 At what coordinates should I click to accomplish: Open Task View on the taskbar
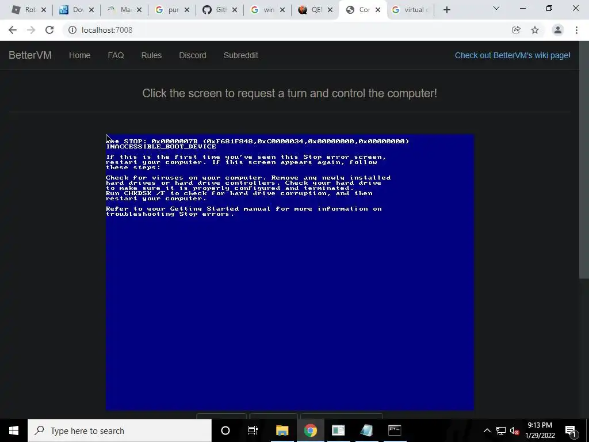click(x=253, y=430)
